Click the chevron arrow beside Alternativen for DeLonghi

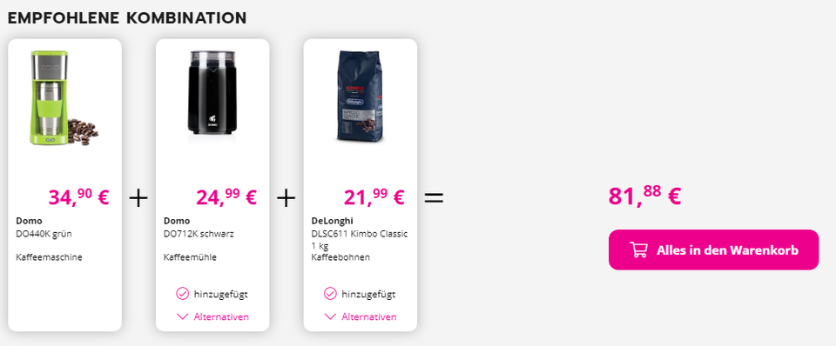click(x=330, y=316)
